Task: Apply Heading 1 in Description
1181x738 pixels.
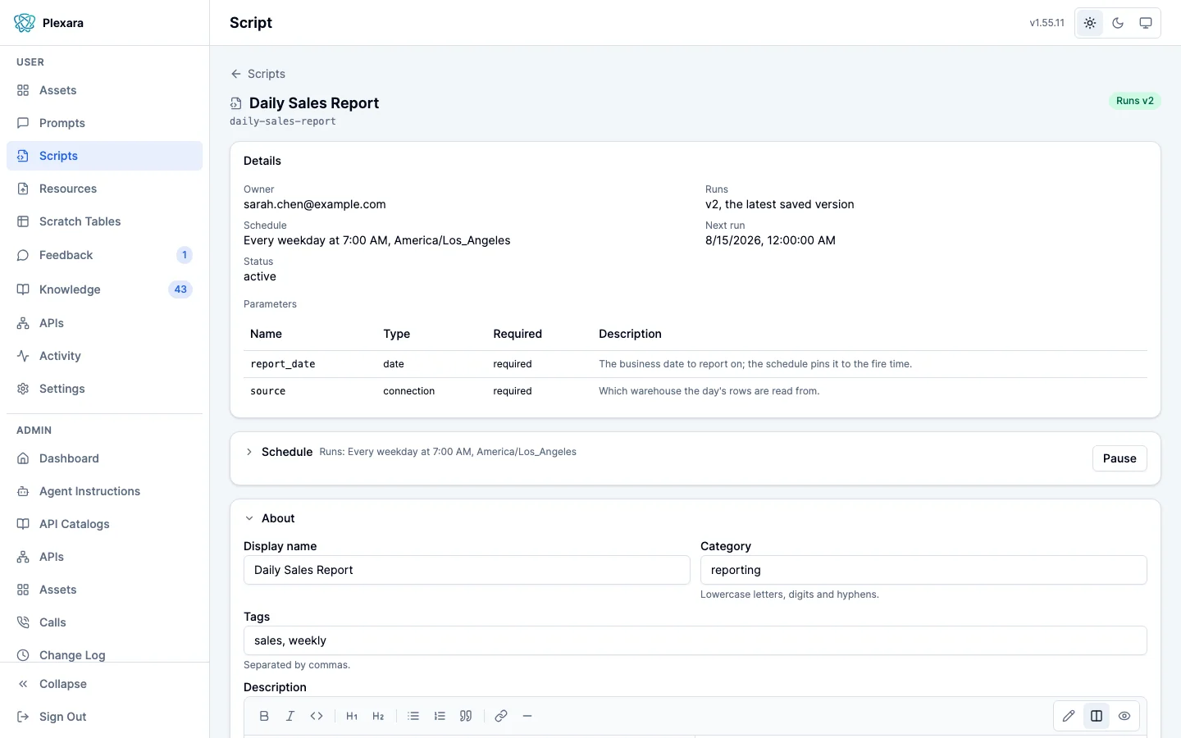Action: click(x=352, y=716)
